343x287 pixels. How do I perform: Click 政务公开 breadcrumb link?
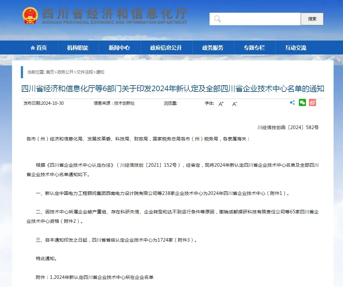tap(65, 72)
